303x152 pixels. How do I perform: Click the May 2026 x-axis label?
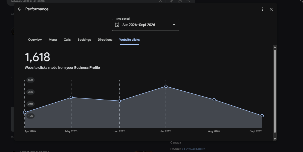coord(71,131)
